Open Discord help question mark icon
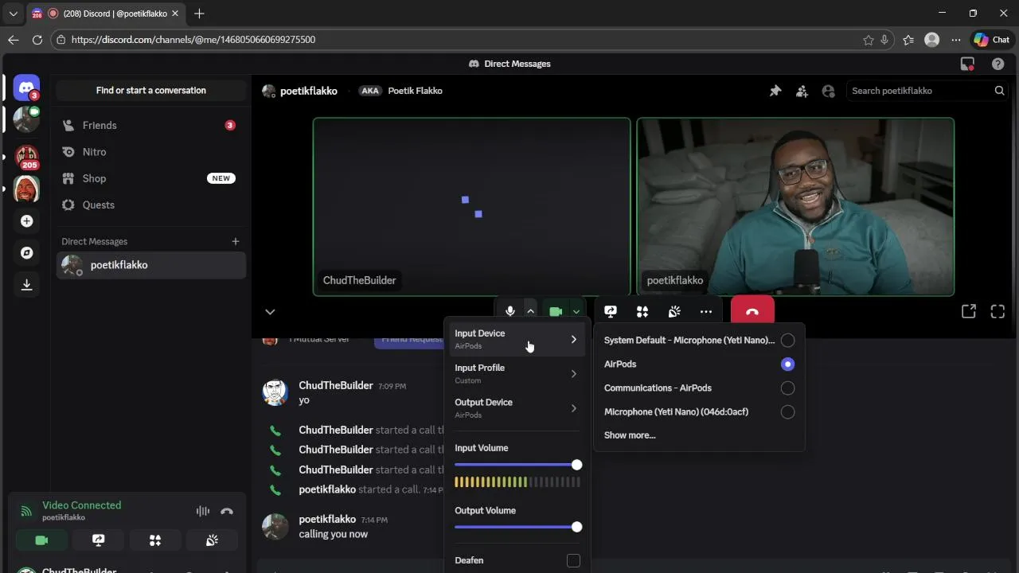The height and width of the screenshot is (573, 1019). click(998, 64)
